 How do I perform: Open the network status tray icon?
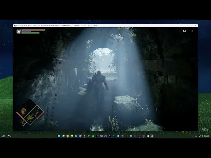200,136
